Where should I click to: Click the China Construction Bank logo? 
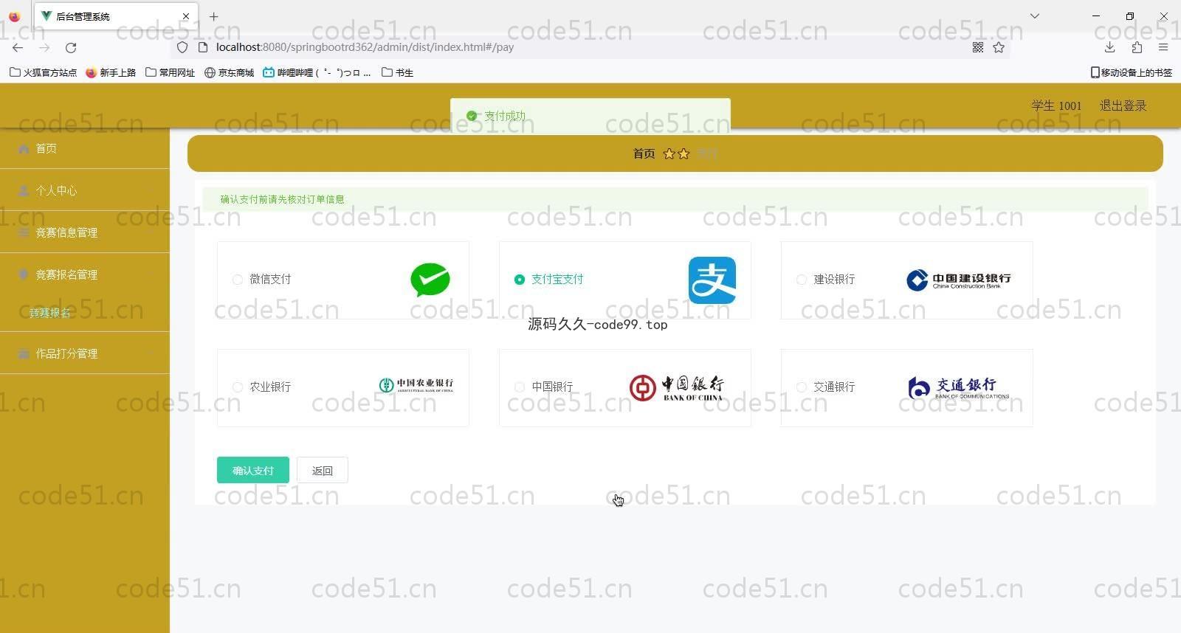[959, 280]
